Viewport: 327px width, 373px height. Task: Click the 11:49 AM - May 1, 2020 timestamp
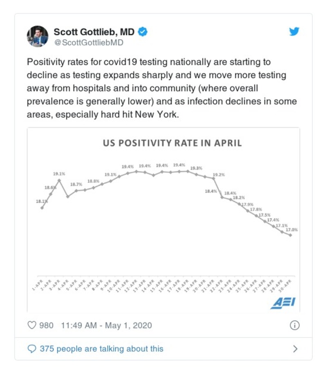[106, 326]
